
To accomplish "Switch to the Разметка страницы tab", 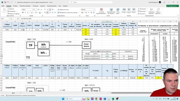I will (25, 6).
